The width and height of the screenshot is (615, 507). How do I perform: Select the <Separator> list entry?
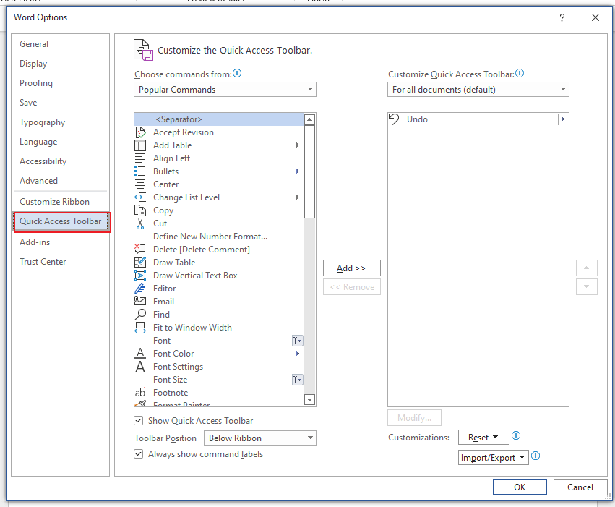[219, 119]
